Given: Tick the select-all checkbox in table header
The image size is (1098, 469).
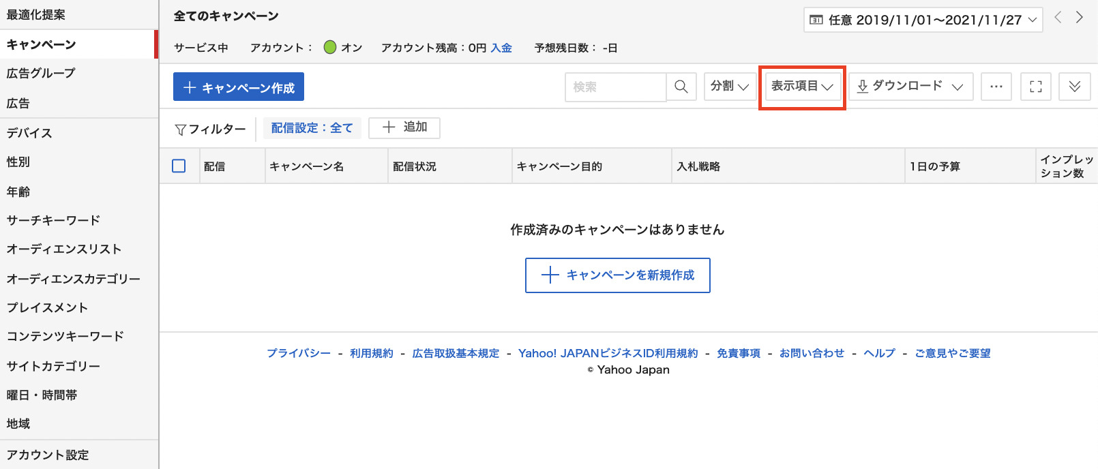Looking at the screenshot, I should pyautogui.click(x=179, y=166).
